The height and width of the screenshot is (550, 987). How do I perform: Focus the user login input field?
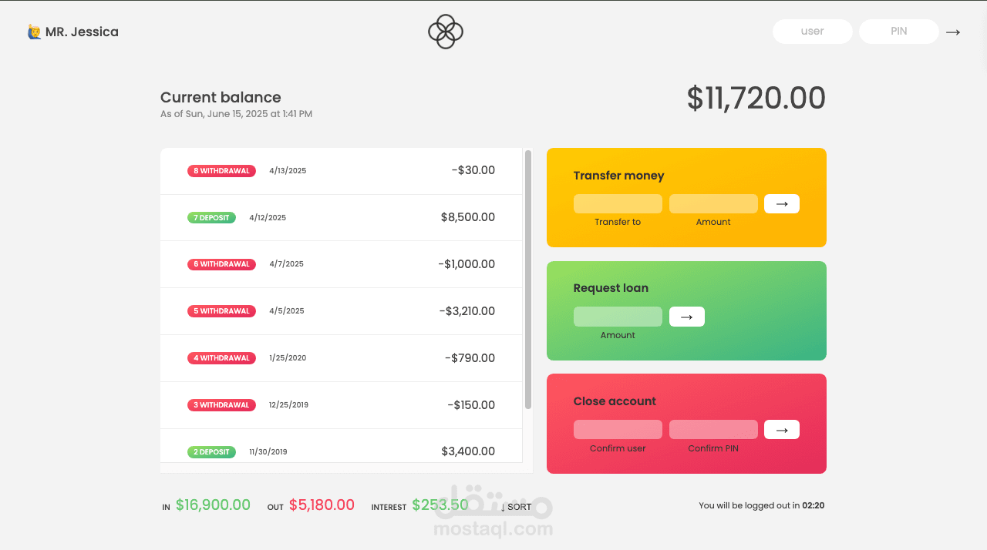(813, 32)
